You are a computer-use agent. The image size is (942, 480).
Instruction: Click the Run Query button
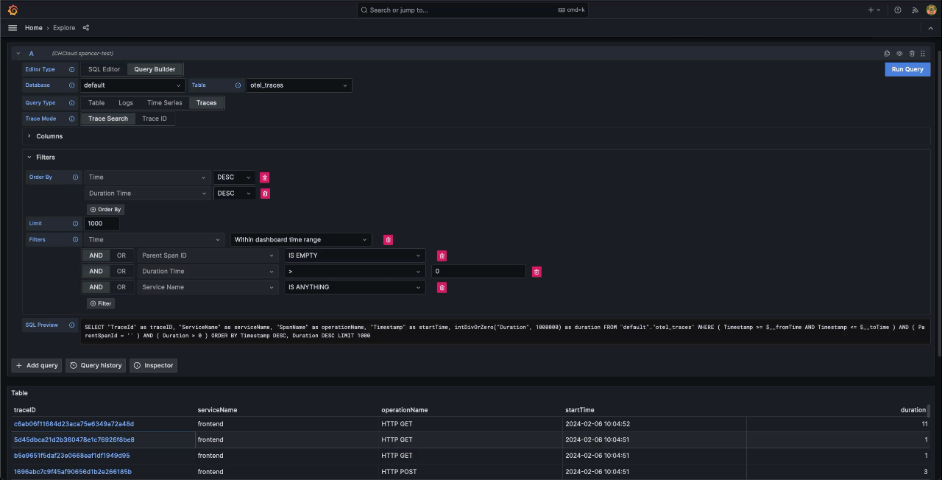pyautogui.click(x=907, y=69)
